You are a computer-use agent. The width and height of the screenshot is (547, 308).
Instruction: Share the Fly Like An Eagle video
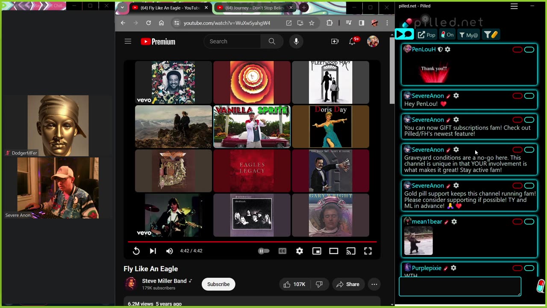pos(348,284)
